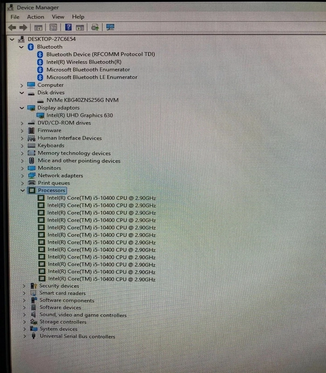The image size is (326, 373).
Task: Select the Storage controllers label
Action: 63,322
